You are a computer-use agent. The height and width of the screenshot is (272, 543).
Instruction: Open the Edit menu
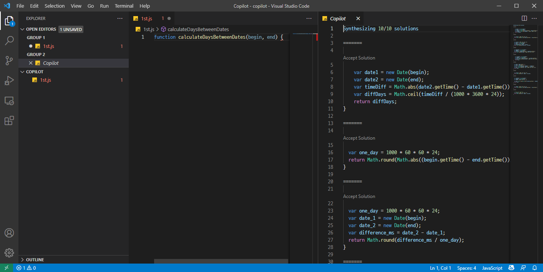(x=34, y=6)
